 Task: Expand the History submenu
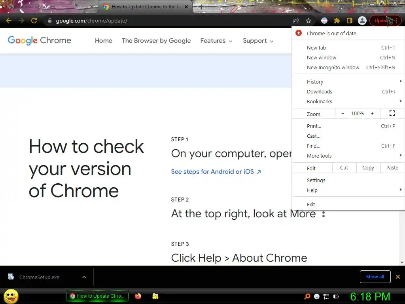tap(348, 82)
